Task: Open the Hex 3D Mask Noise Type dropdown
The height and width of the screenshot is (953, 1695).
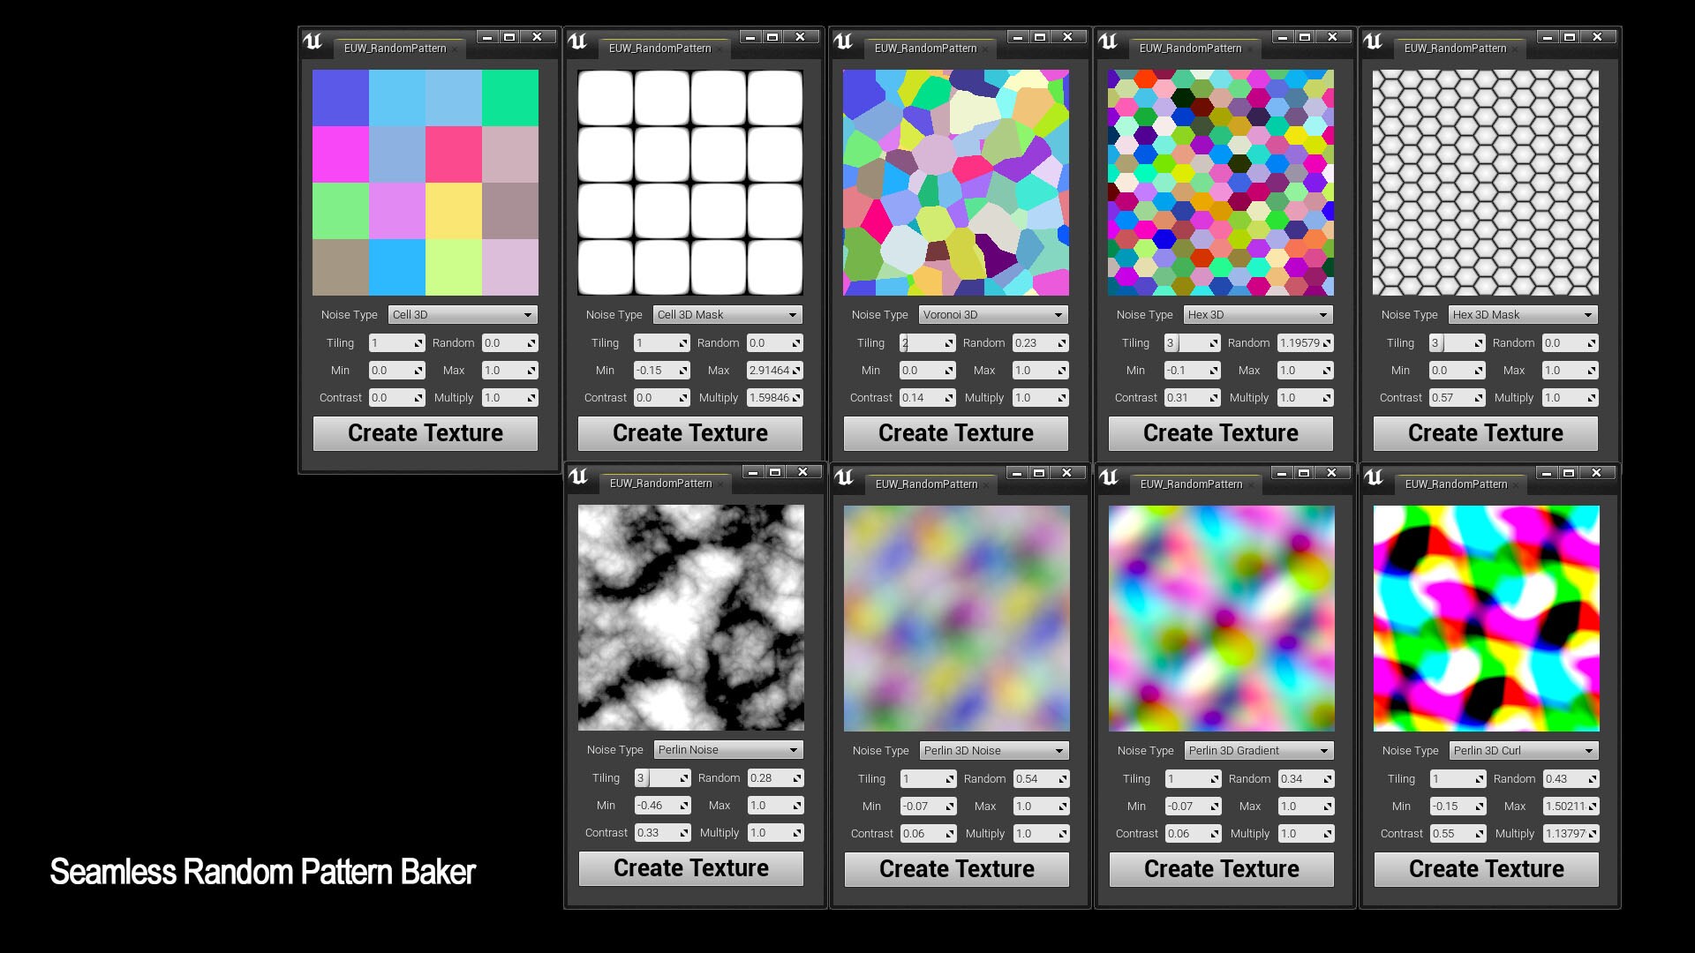Action: (1521, 314)
